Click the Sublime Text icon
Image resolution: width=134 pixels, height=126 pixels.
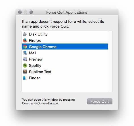25,72
